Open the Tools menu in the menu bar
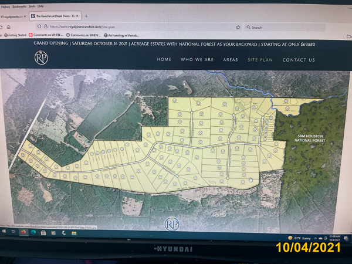This screenshot has height=264, width=352. (x=32, y=6)
